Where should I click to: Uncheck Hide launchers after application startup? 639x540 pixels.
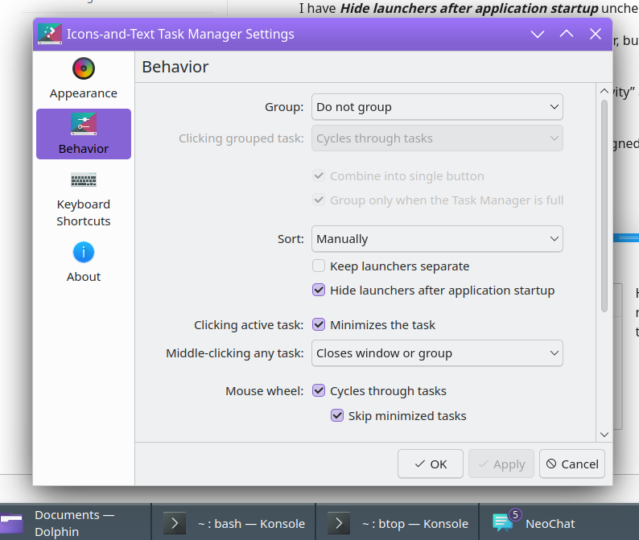pyautogui.click(x=319, y=290)
